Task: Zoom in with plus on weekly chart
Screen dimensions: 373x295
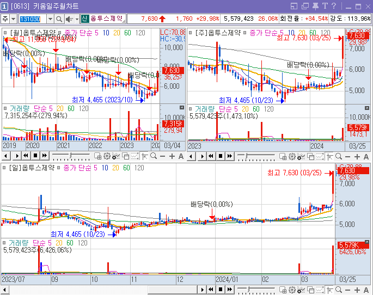Action: 357,156
